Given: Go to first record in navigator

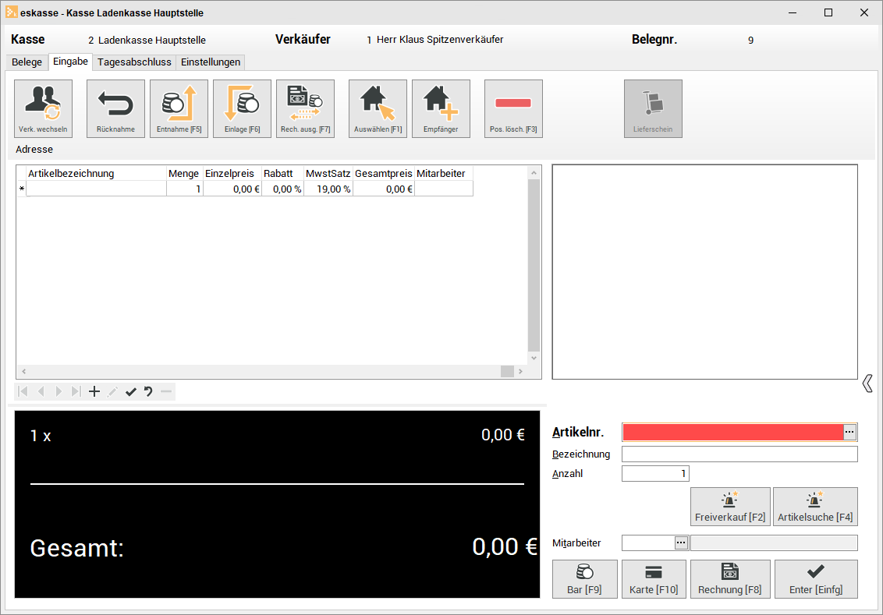Looking at the screenshot, I should pyautogui.click(x=23, y=391).
